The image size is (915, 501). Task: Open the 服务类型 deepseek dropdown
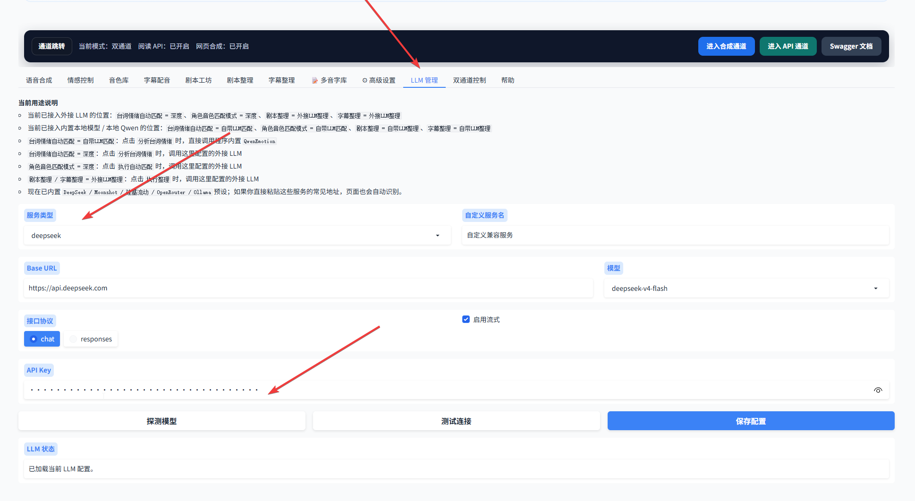click(x=237, y=236)
